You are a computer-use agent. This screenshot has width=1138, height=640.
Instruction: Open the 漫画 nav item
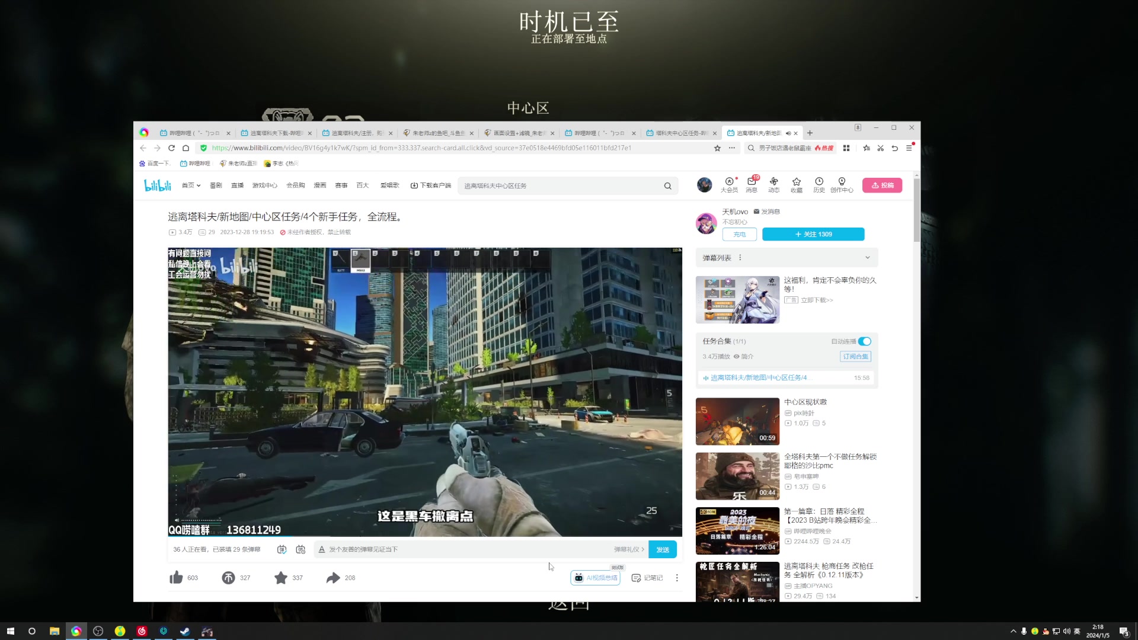coord(320,185)
